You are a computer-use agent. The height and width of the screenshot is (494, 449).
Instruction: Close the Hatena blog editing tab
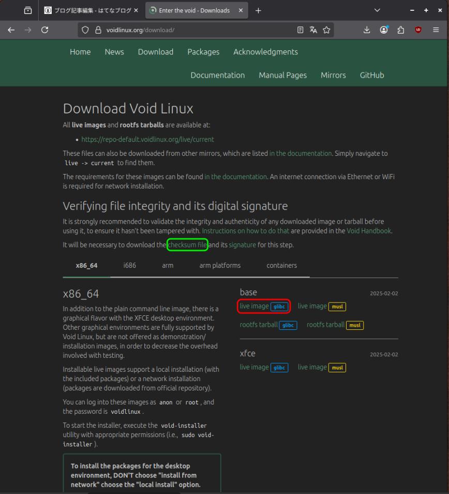(x=136, y=10)
